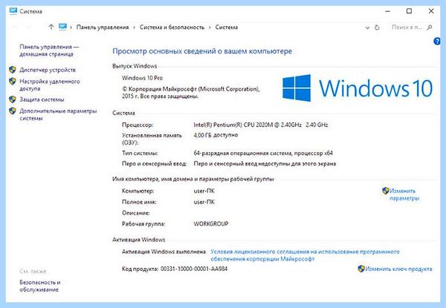Open help with the question mark icon
Viewport: 446px width, 308px height.
click(437, 41)
